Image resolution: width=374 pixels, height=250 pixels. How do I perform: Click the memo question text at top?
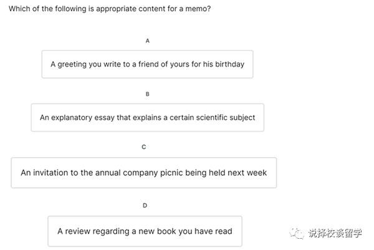pos(110,10)
